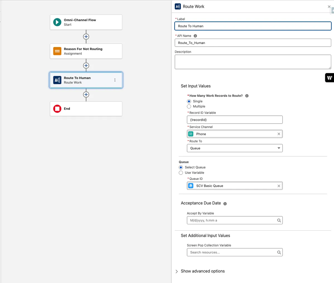Image resolution: width=334 pixels, height=283 pixels.
Task: Add element between Start and Assignment
Action: pyautogui.click(x=86, y=37)
